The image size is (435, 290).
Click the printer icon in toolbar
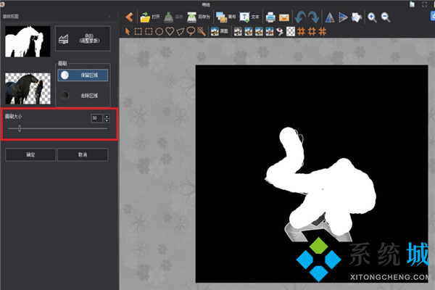(270, 17)
